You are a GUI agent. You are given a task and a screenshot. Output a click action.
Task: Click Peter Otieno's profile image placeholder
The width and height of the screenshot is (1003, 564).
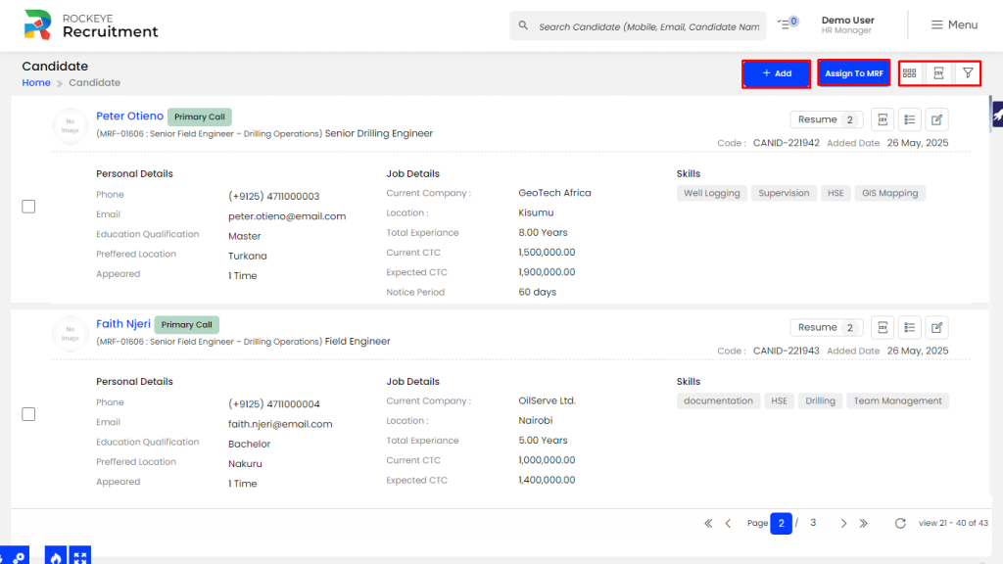[x=70, y=126]
